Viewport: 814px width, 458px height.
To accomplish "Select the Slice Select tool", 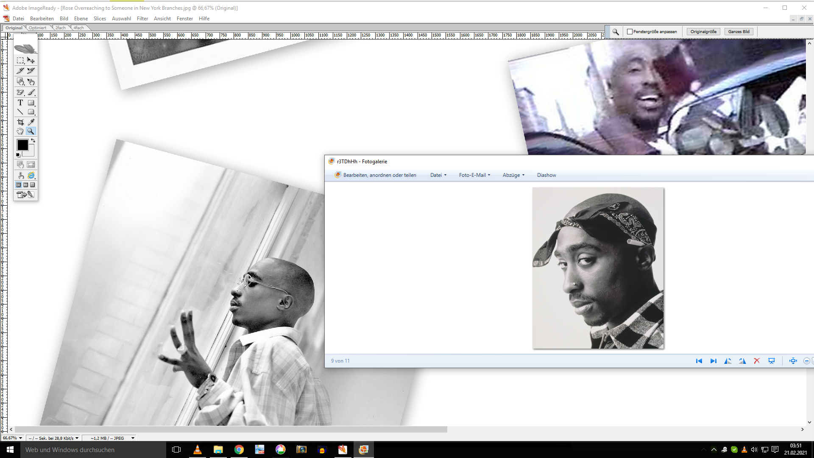I will pos(31,71).
